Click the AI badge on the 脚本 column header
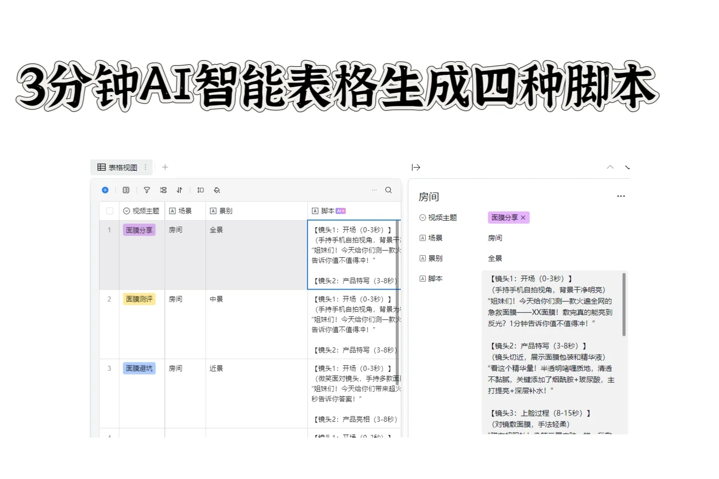Viewport: 719px width, 479px height. click(340, 210)
